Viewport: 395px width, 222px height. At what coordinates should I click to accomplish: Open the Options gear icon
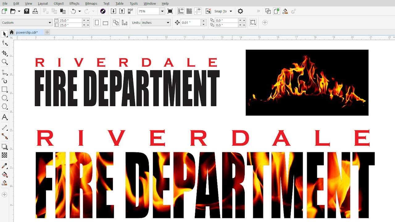[240, 11]
